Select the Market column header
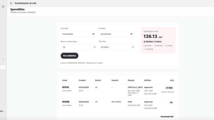214x120 pixels. (x=98, y=80)
